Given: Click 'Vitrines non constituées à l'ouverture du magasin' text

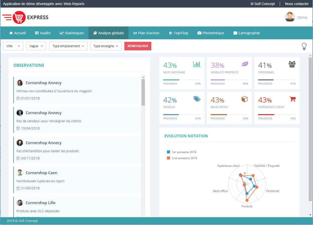Looking at the screenshot, I should pyautogui.click(x=54, y=91).
